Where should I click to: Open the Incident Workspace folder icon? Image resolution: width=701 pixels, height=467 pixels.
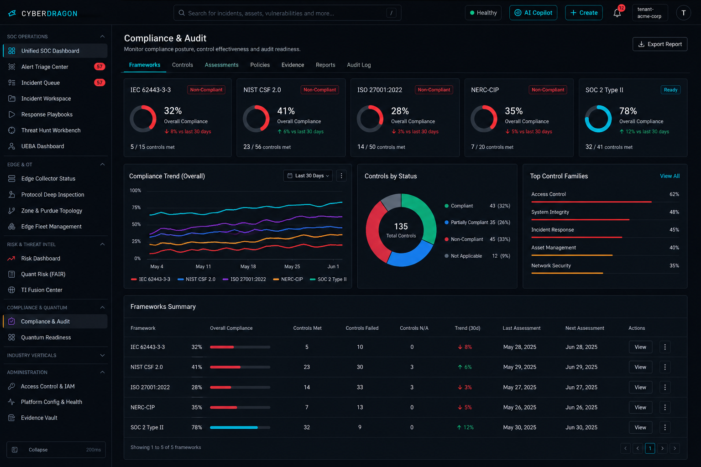(12, 99)
